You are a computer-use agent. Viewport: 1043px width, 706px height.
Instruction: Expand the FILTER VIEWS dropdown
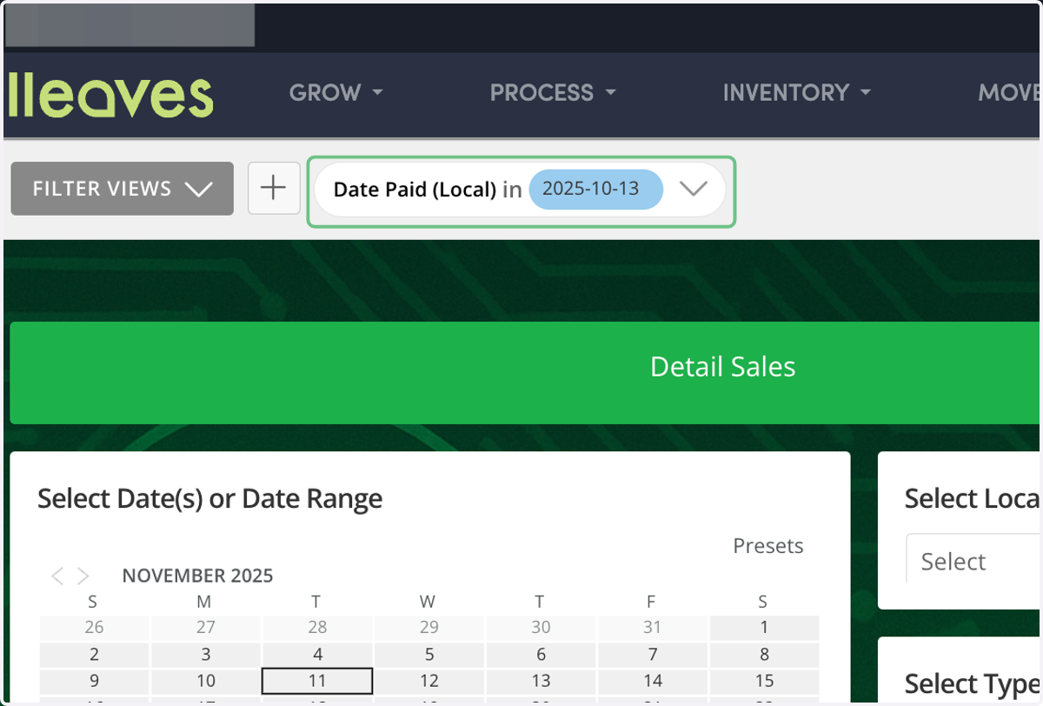coord(123,189)
